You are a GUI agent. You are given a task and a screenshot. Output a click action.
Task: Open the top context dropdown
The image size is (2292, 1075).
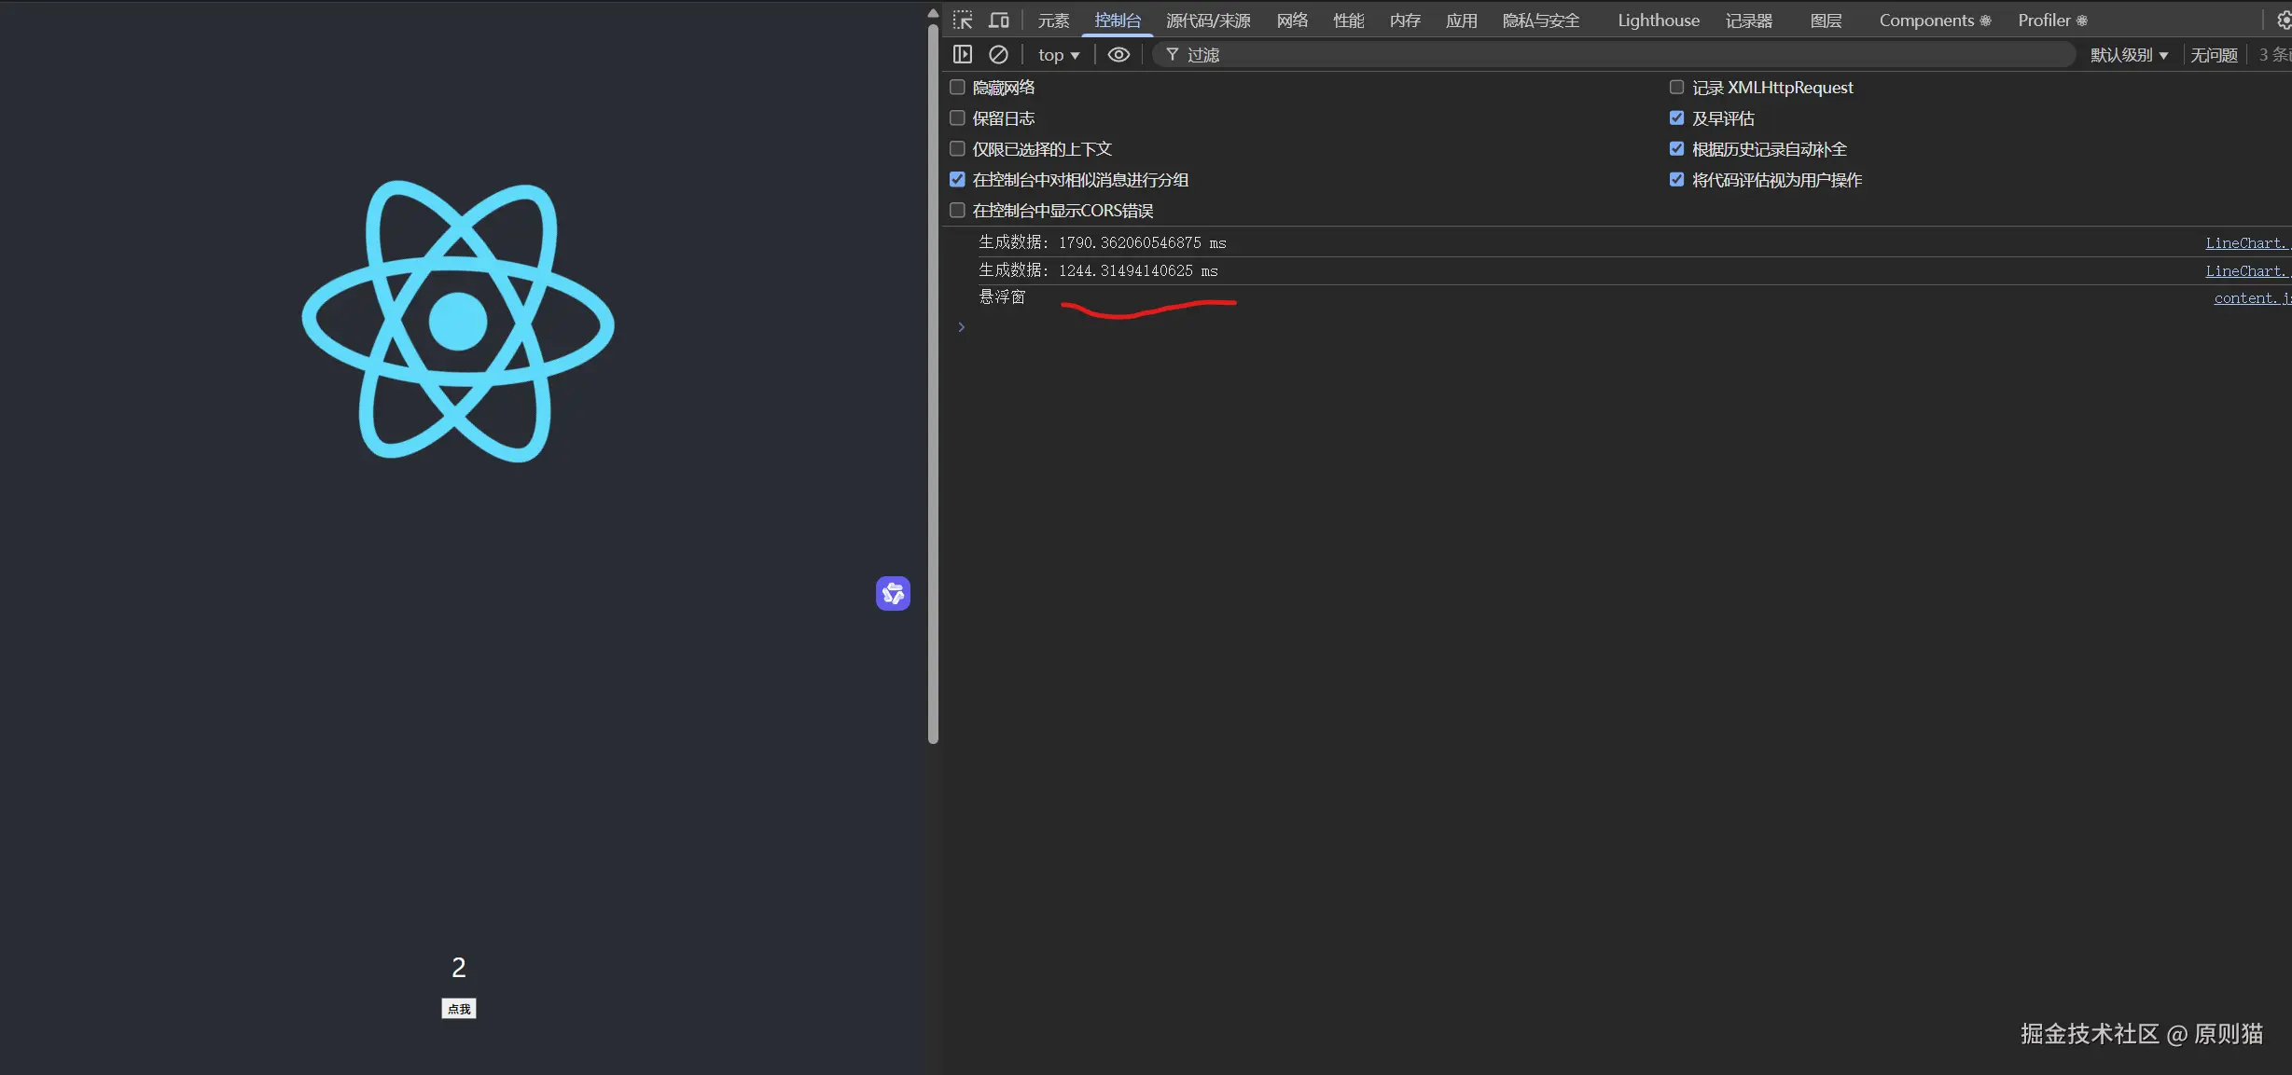tap(1059, 55)
